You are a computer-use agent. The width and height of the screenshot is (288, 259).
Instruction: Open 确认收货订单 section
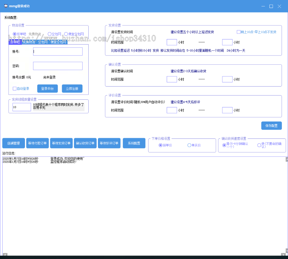[85, 143]
